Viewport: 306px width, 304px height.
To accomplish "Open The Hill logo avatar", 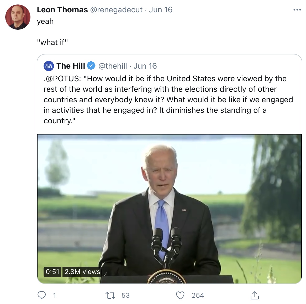I will click(x=49, y=66).
